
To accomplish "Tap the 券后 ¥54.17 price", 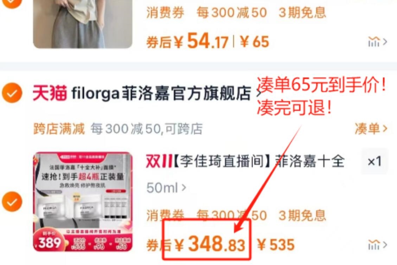I will tap(187, 41).
